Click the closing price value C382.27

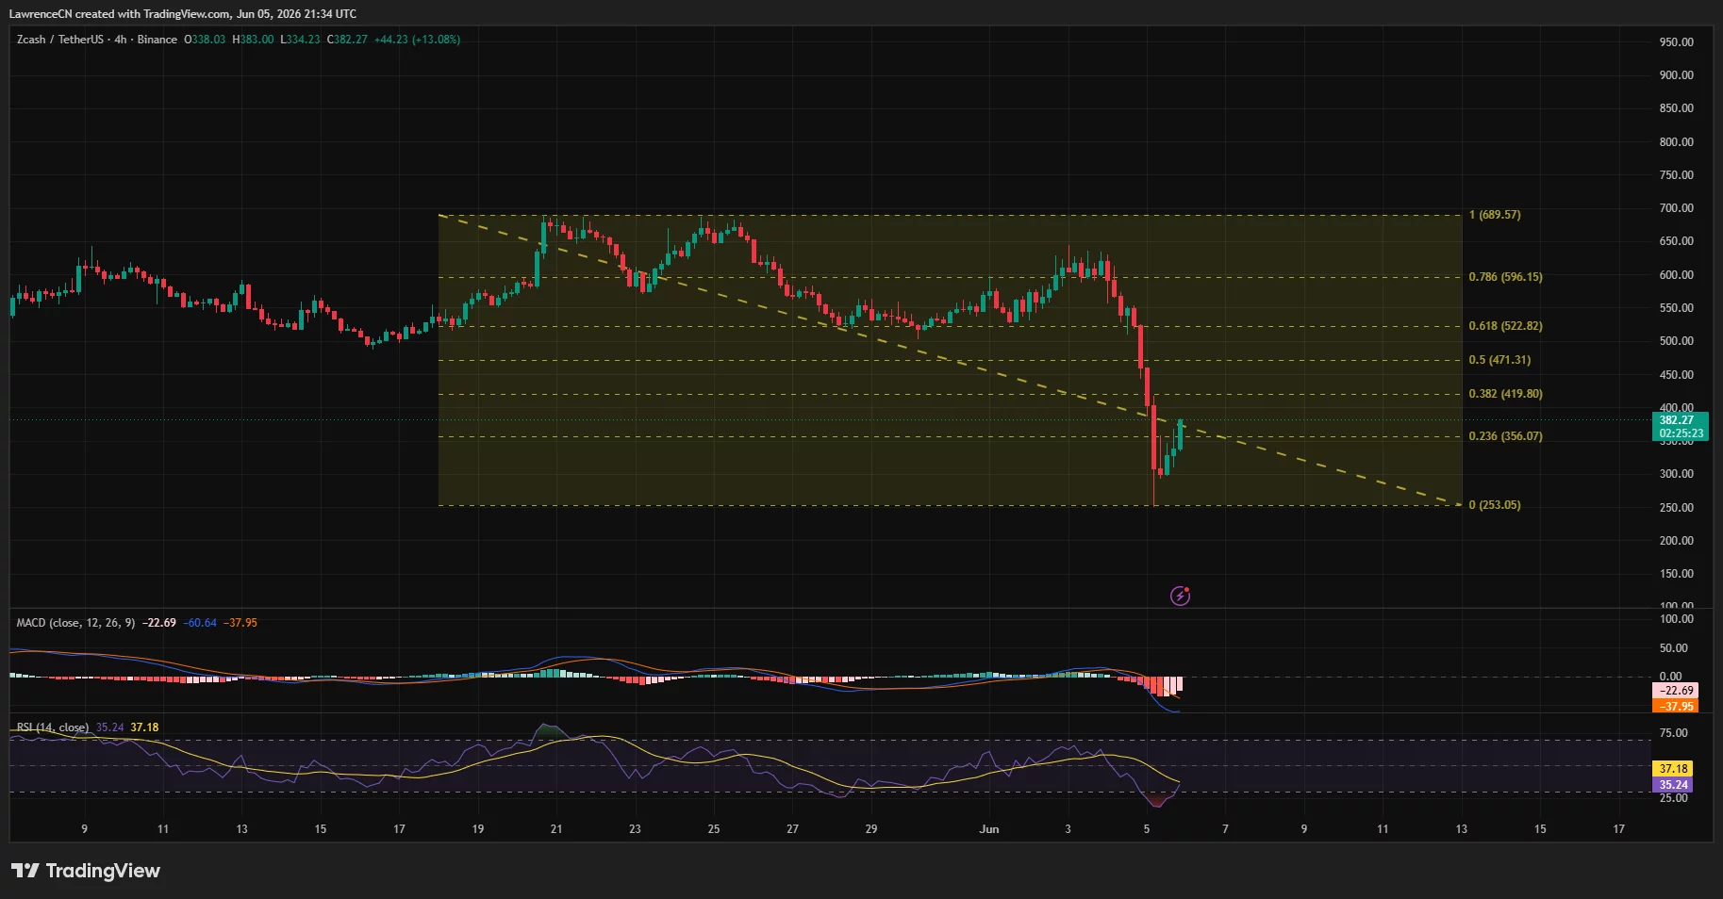[347, 40]
